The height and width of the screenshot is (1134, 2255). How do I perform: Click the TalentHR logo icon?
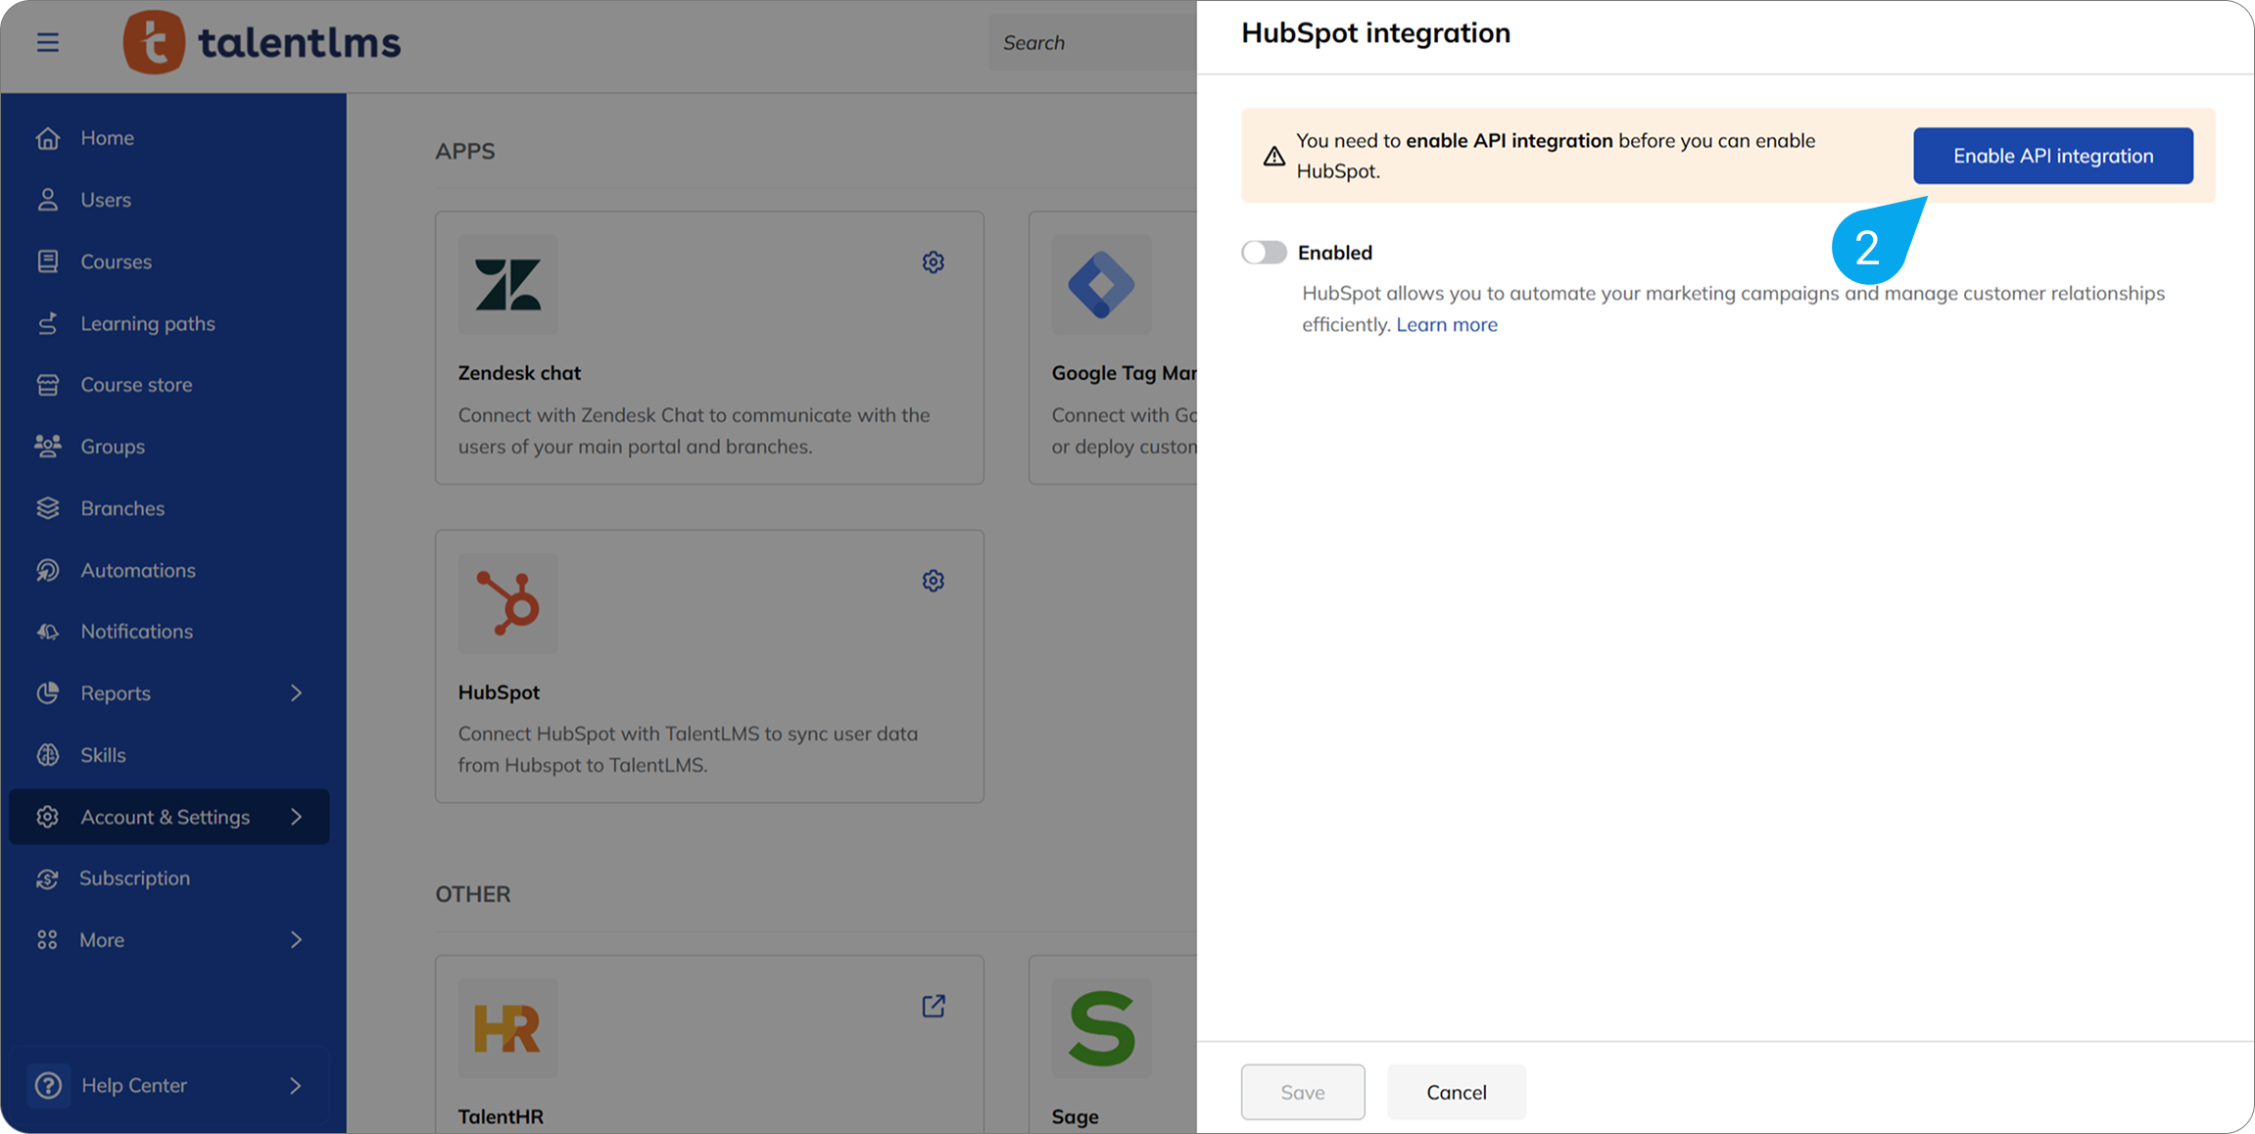click(507, 1028)
